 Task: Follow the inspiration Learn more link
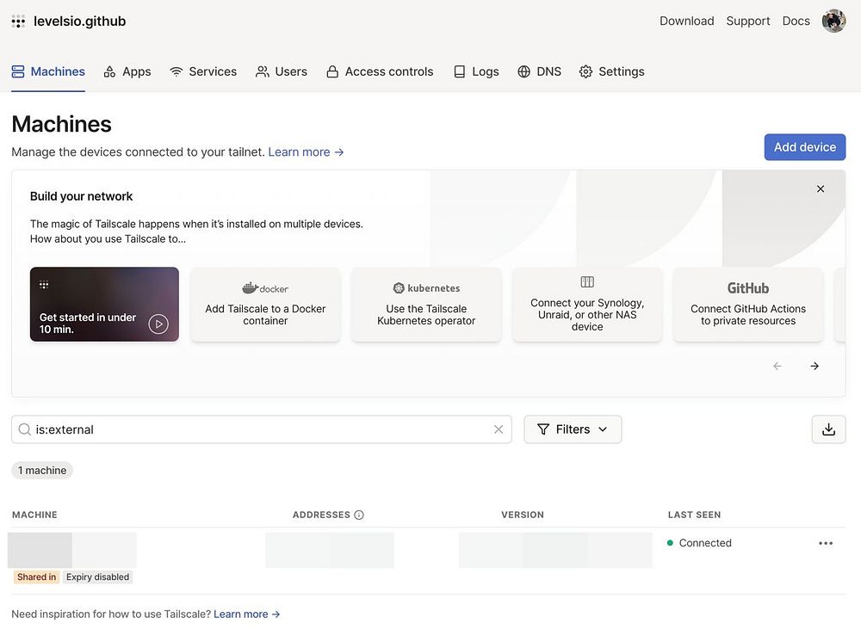pyautogui.click(x=246, y=614)
